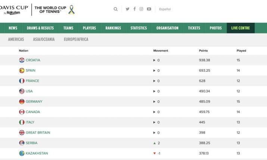Click the blue and yellow ribbon icon
This screenshot has height=160, width=267.
point(72,10)
